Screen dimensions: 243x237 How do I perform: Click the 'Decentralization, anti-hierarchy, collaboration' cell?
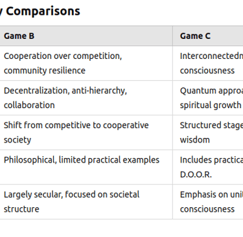pyautogui.click(x=86, y=98)
